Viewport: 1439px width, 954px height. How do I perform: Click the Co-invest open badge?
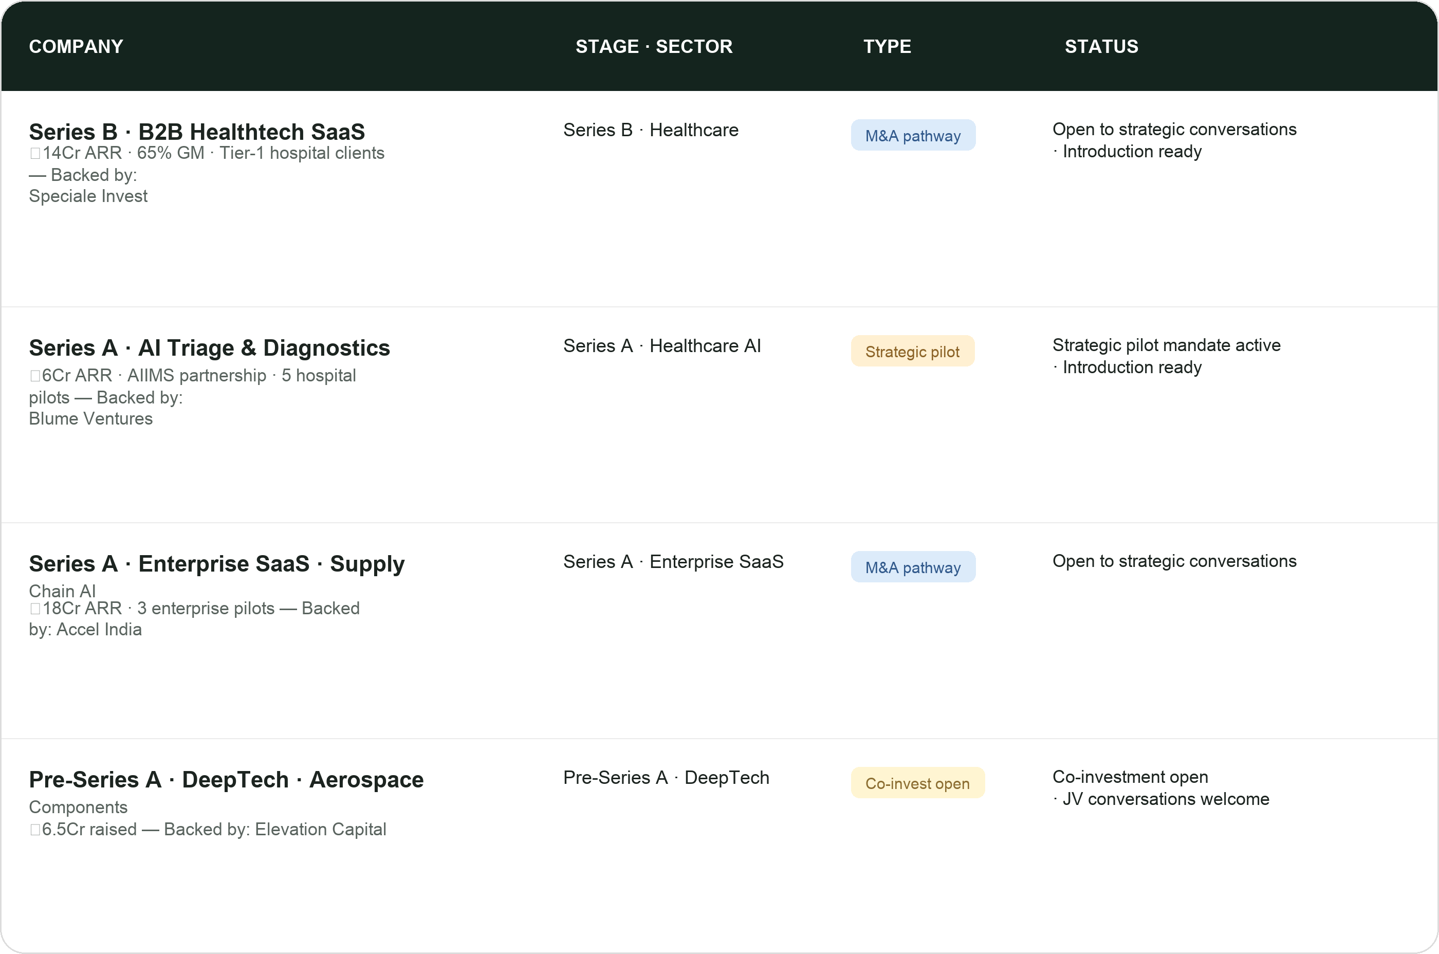[917, 783]
